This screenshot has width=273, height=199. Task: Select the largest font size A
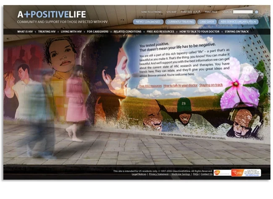(x=199, y=12)
